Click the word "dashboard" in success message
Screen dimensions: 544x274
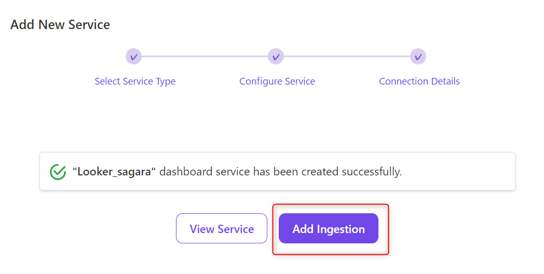(x=186, y=172)
